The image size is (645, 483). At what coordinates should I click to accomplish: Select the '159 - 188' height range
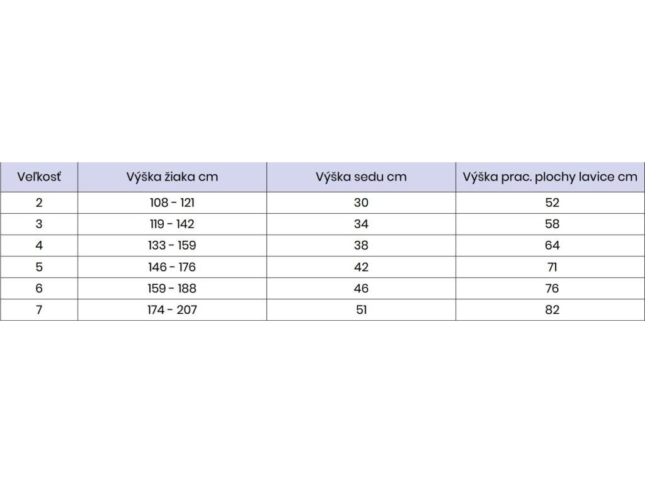[x=172, y=288]
